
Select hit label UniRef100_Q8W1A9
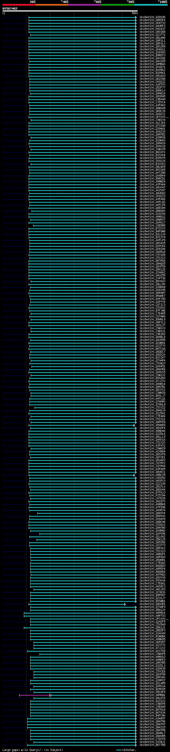point(152,108)
